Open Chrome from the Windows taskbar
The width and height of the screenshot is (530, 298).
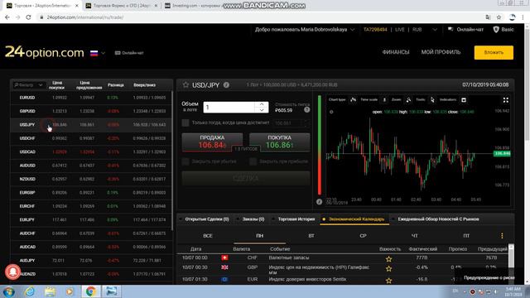90,291
